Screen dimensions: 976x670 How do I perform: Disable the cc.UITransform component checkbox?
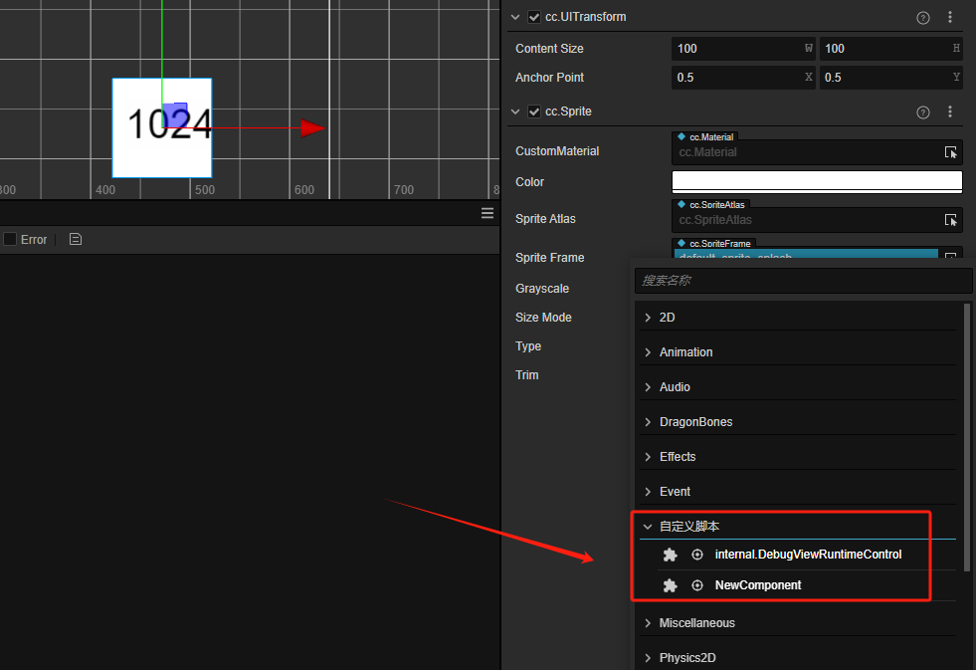(534, 17)
